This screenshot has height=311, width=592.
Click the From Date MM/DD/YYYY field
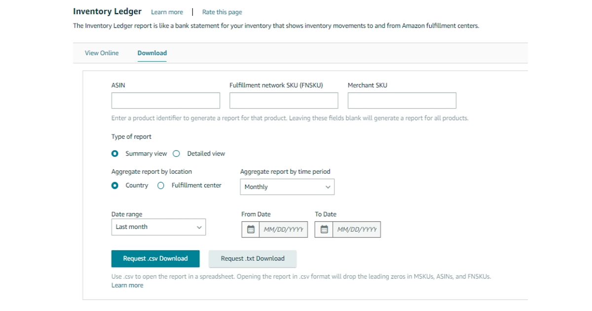point(283,230)
